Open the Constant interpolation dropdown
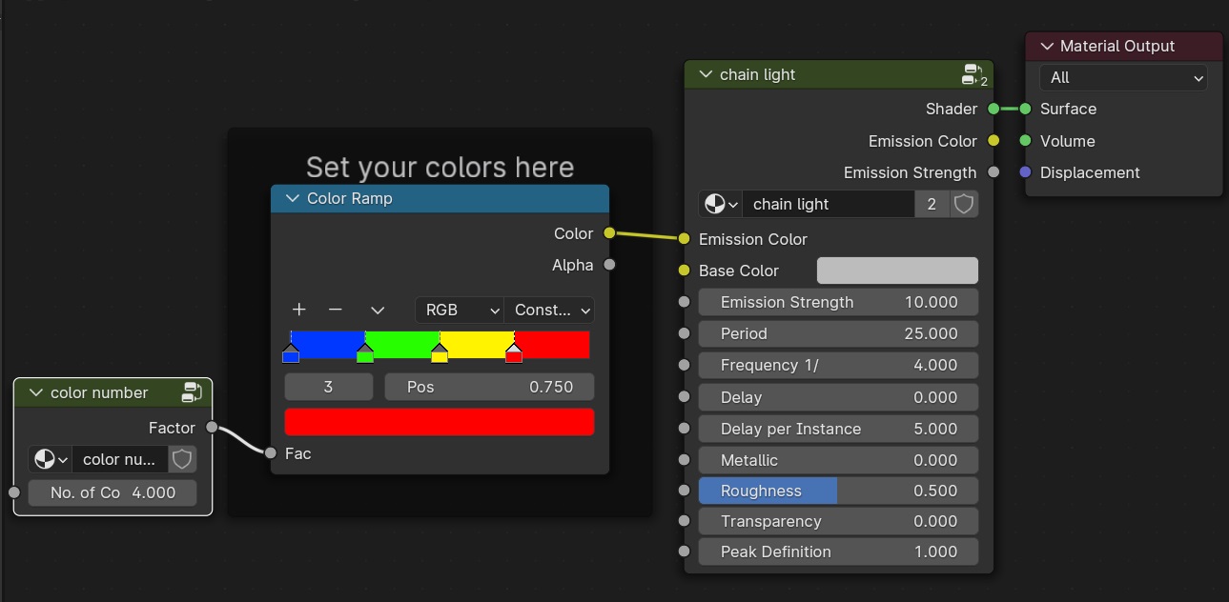Image resolution: width=1229 pixels, height=602 pixels. (x=549, y=310)
